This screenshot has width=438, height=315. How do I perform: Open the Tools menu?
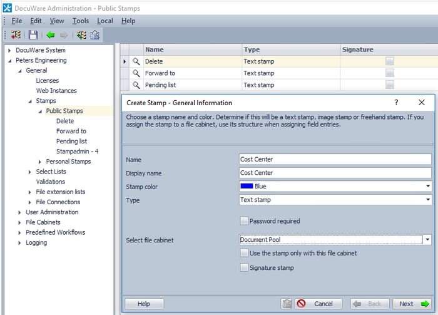click(80, 21)
